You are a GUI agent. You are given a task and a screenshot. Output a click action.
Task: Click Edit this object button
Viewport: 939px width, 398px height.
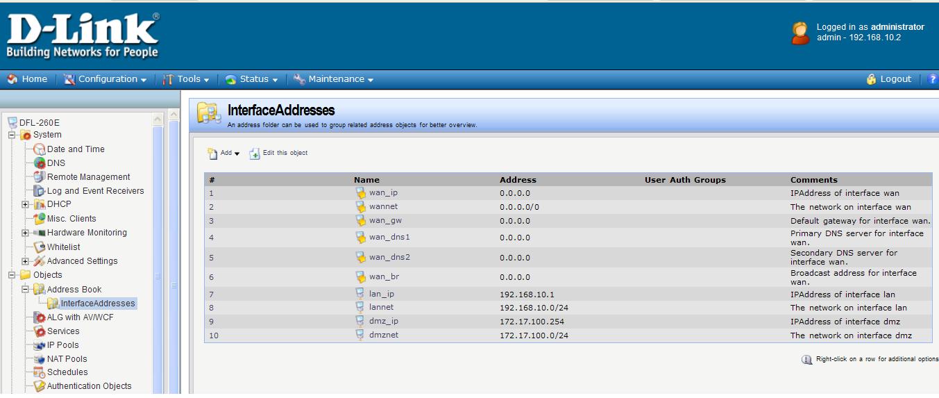(x=278, y=153)
